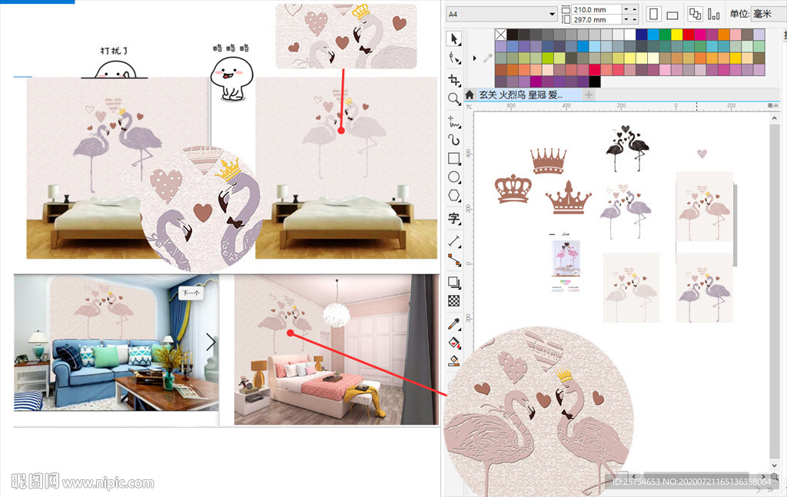Choose the dark blue swatch in top row
Screen dimensions: 787x497
(x=642, y=35)
